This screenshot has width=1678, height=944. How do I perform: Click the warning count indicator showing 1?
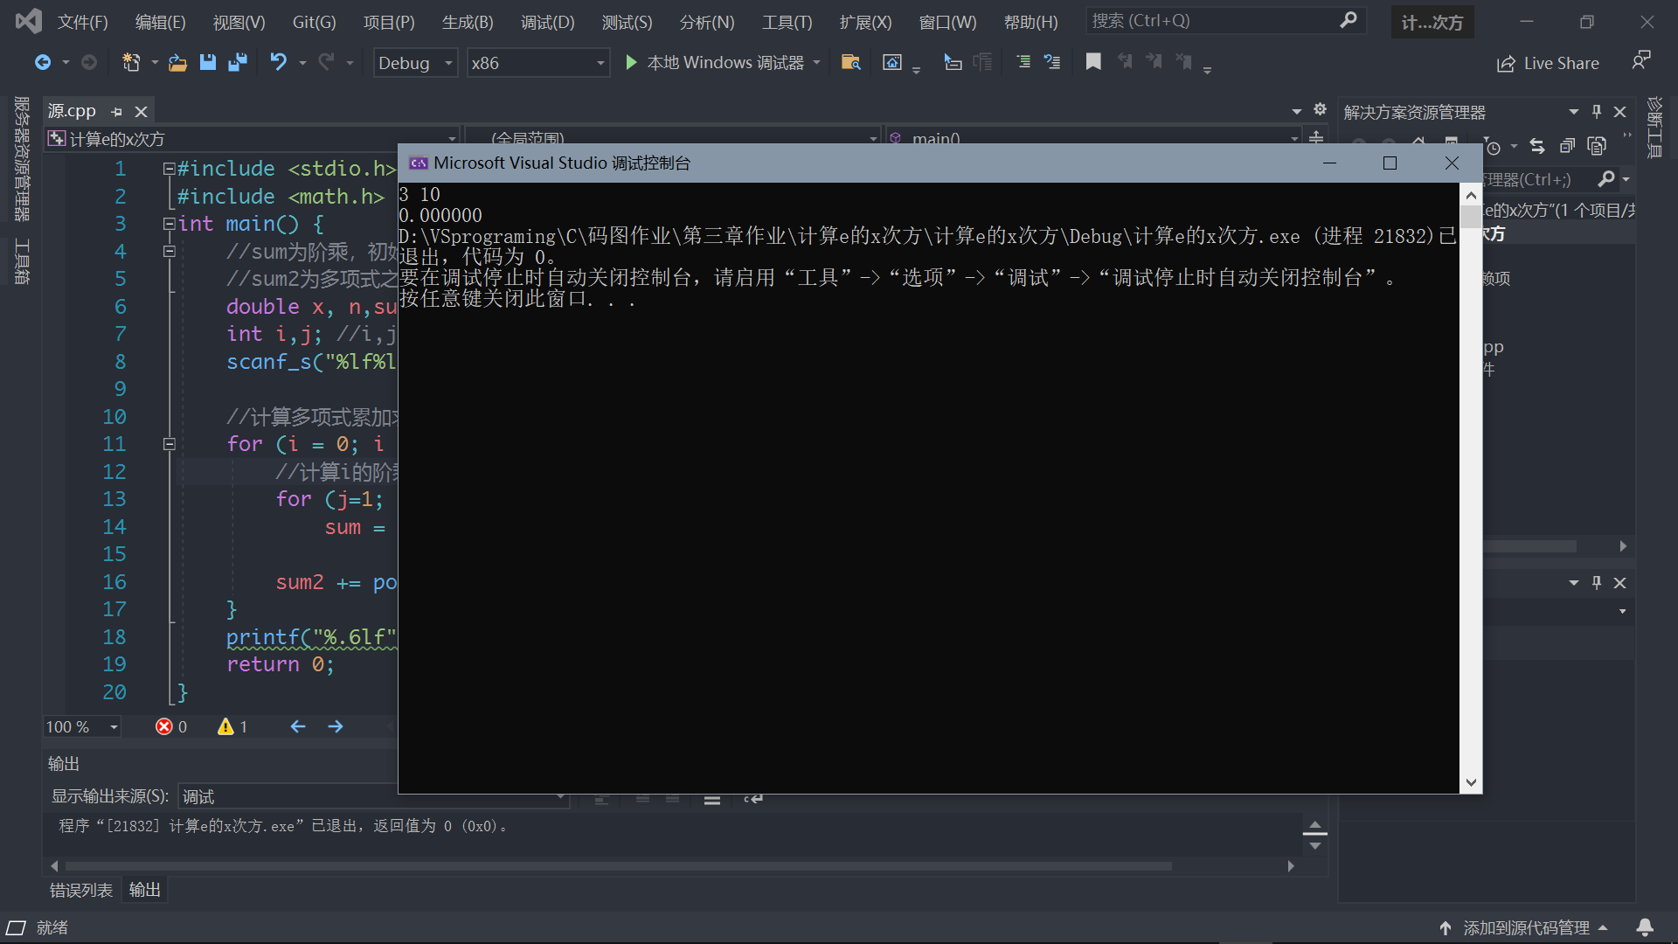[x=232, y=726]
